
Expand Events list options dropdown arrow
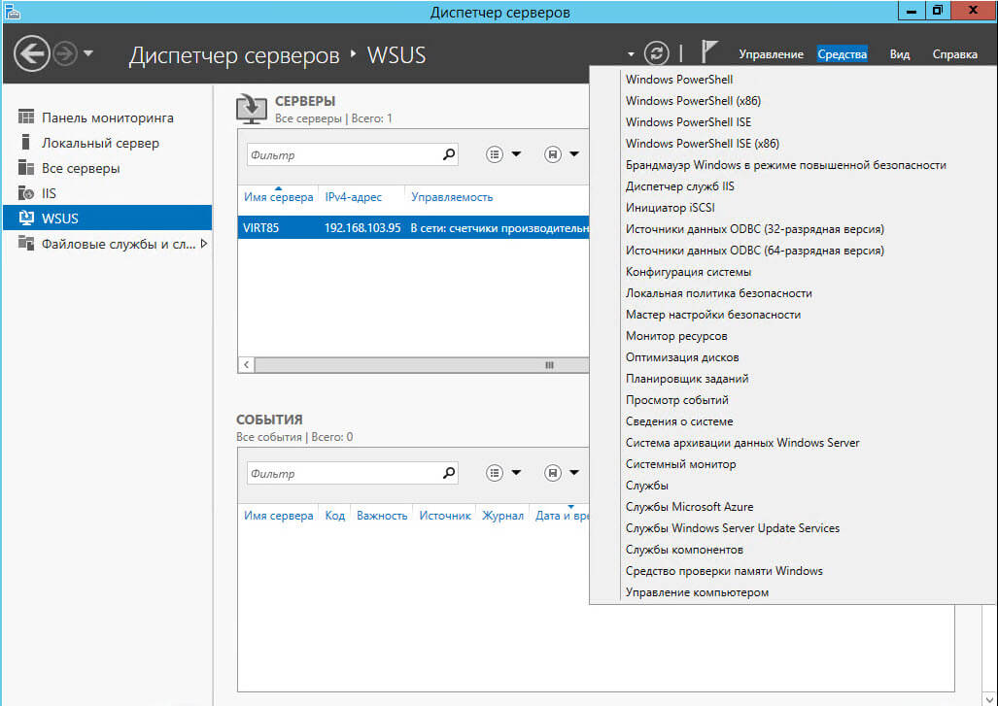516,473
